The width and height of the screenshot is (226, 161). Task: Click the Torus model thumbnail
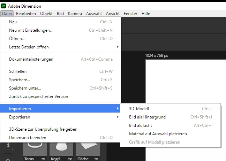35,149
